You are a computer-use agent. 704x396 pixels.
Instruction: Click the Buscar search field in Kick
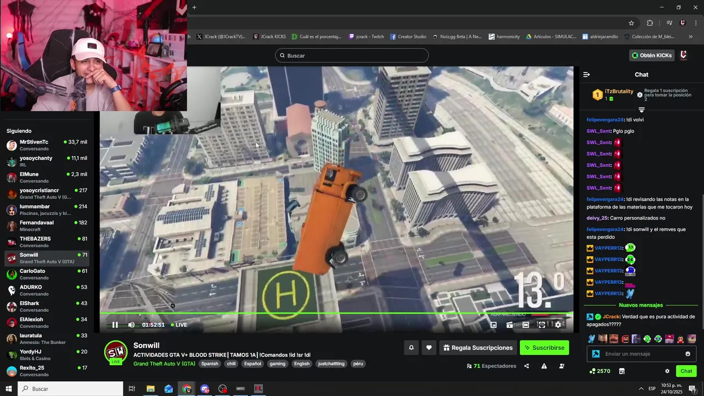point(352,56)
